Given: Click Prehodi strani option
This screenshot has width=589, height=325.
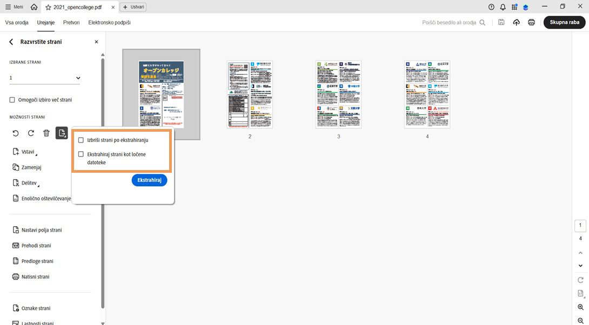Looking at the screenshot, I should click(32, 246).
